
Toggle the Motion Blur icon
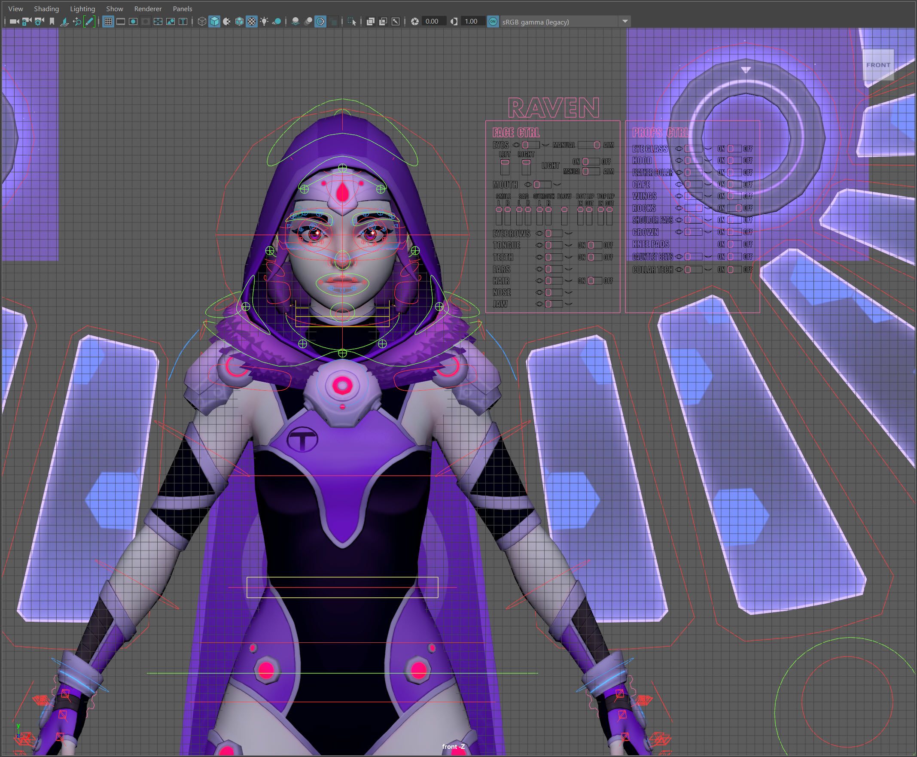tap(308, 21)
